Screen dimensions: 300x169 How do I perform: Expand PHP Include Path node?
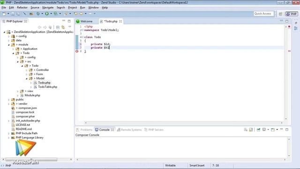click(x=9, y=133)
